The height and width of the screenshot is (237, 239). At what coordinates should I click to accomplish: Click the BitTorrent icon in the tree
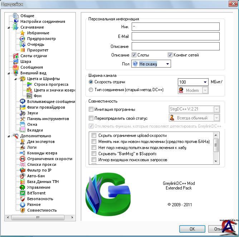point(23,193)
